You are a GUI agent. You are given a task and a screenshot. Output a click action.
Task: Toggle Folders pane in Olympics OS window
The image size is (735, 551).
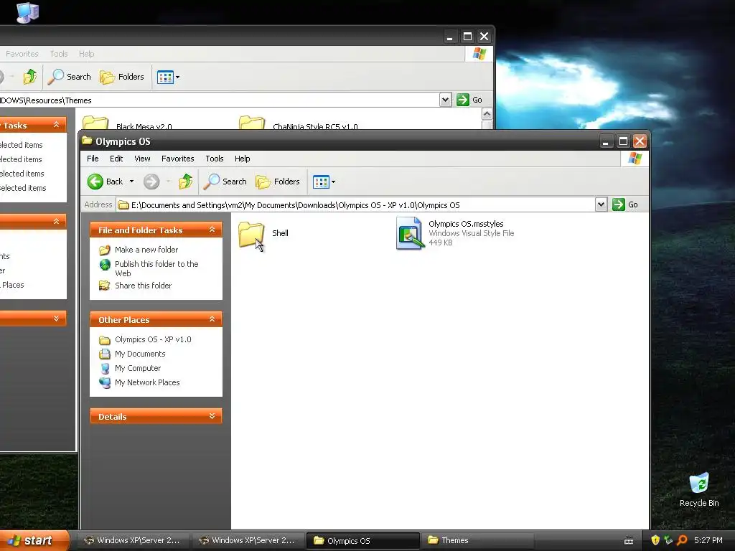click(278, 182)
